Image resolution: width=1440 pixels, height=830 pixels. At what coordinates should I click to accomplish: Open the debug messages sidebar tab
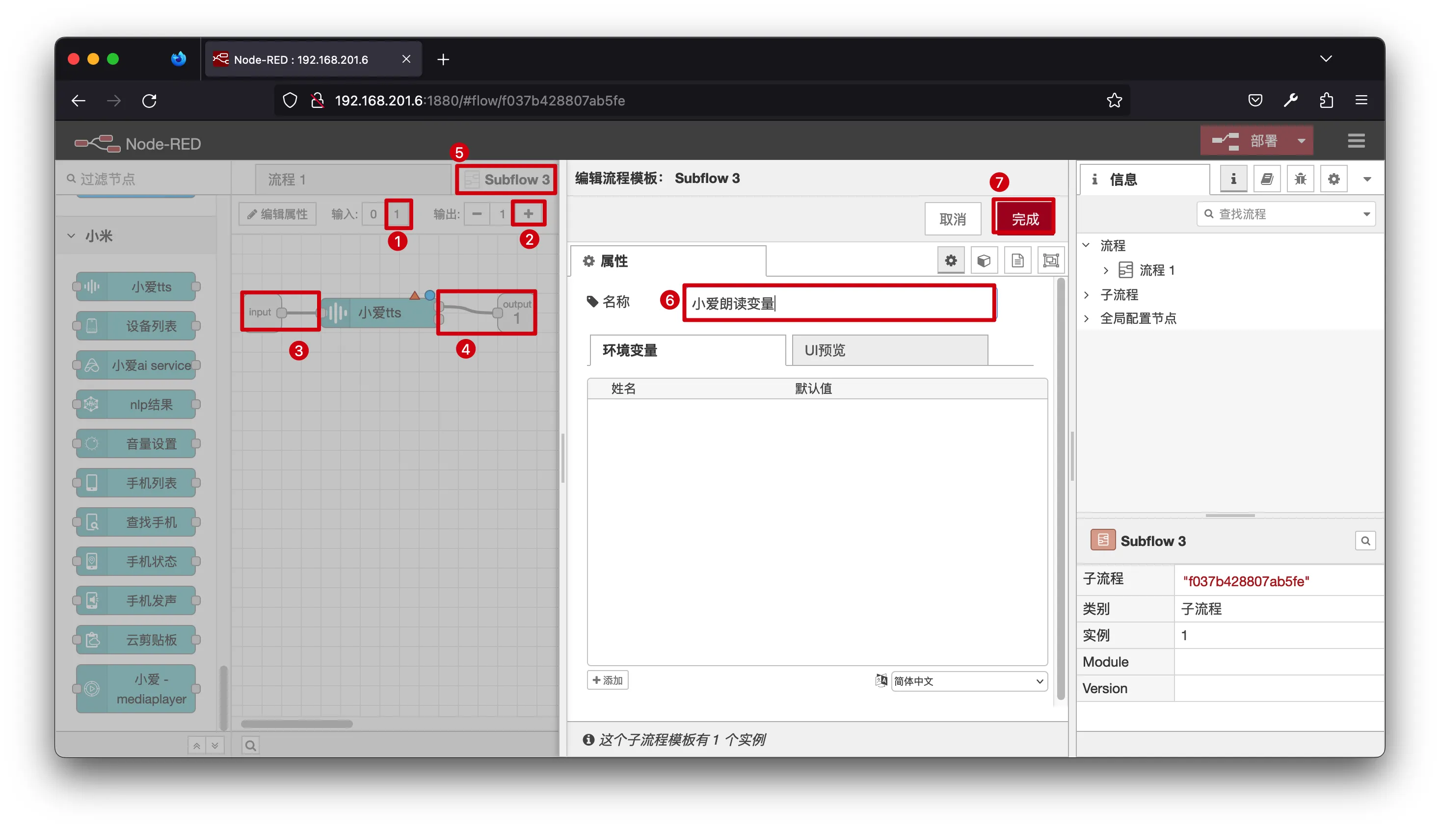1300,179
